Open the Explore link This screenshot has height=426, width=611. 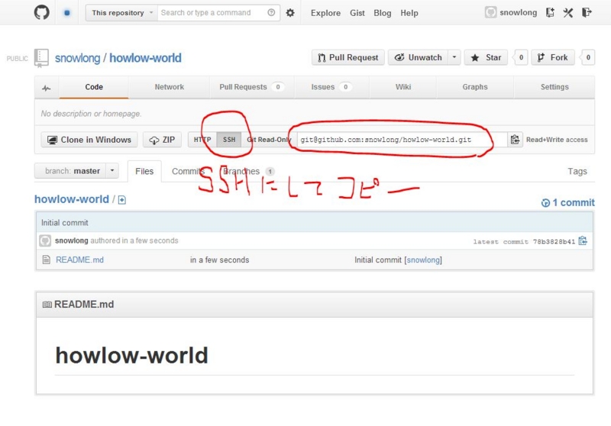325,13
